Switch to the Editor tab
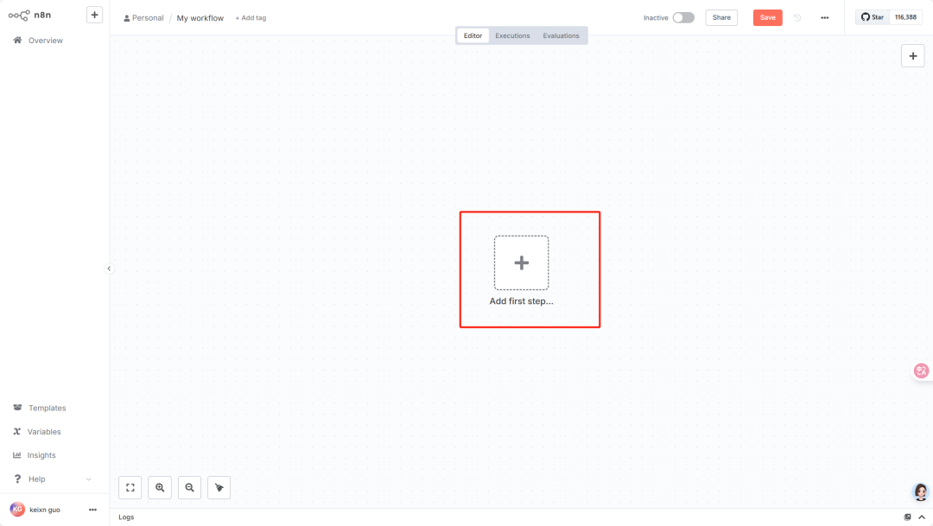The image size is (933, 526). pos(473,35)
